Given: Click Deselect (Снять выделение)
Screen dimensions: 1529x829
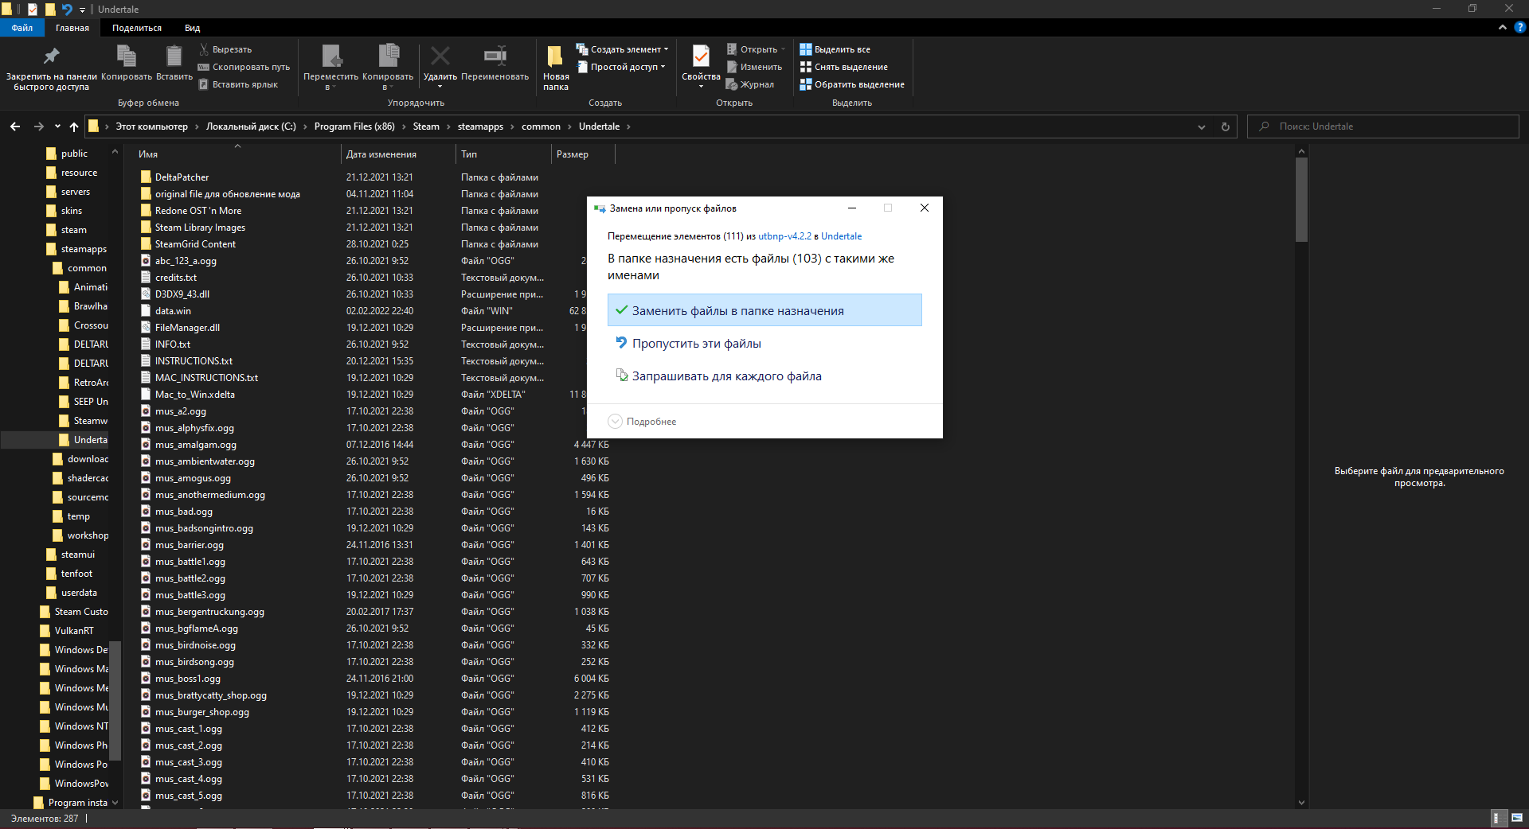Looking at the screenshot, I should pos(844,67).
